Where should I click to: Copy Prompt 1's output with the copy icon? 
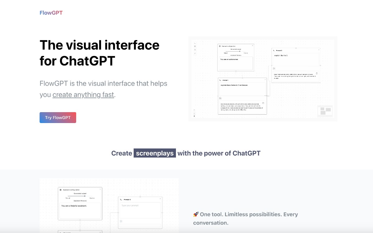click(x=263, y=103)
